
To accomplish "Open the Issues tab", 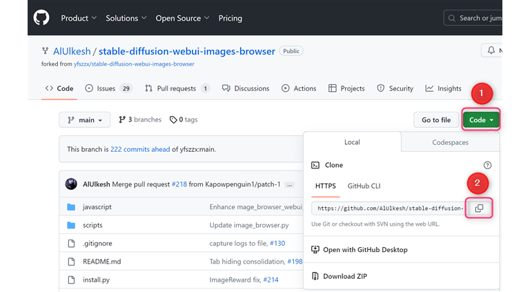I will pos(108,88).
